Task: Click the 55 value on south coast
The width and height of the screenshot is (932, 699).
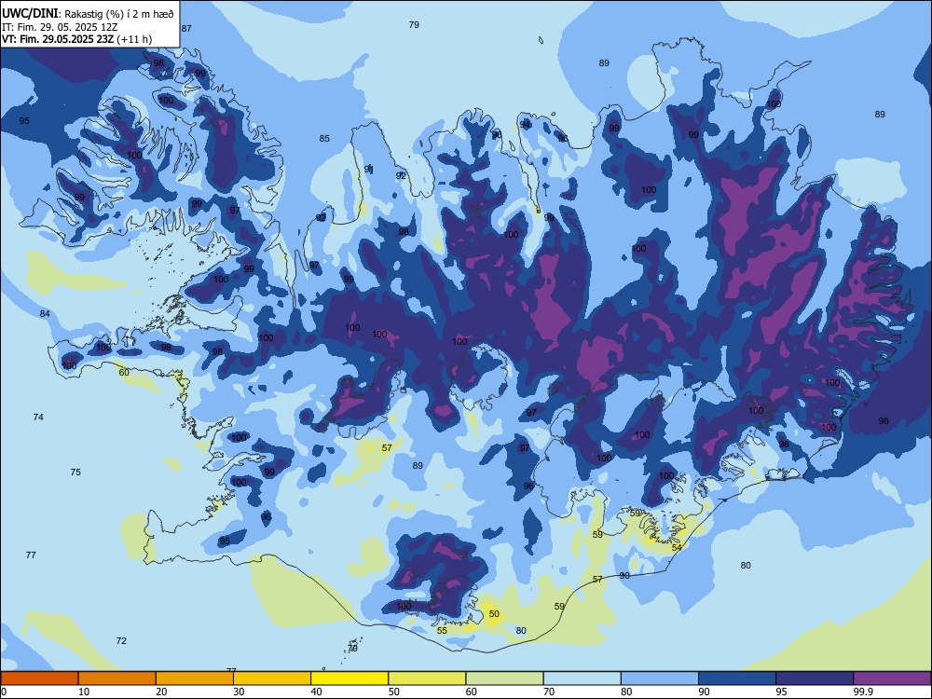Action: click(442, 631)
